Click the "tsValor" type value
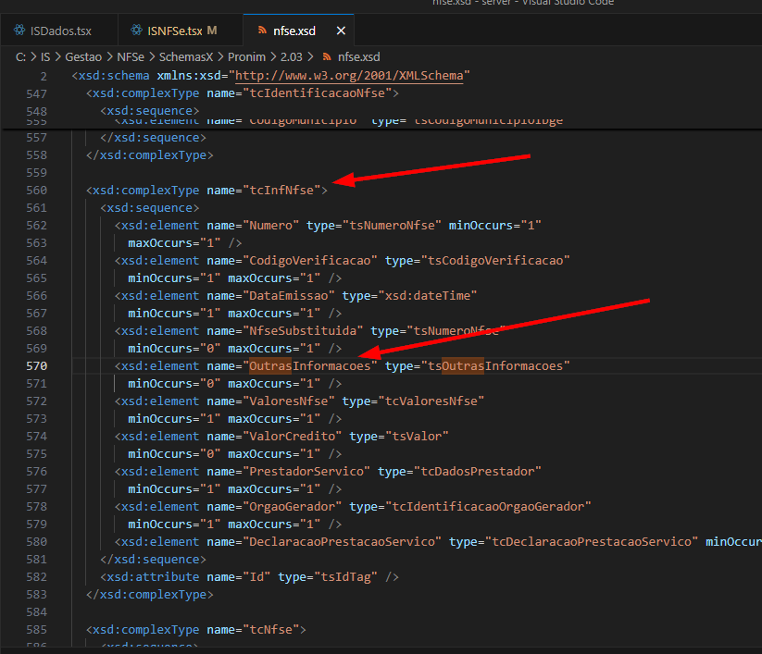Image resolution: width=762 pixels, height=654 pixels. (x=417, y=437)
